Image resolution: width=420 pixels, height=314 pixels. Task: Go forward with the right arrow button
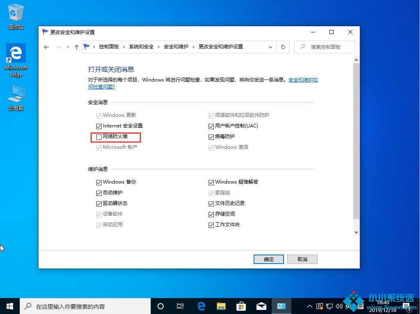[59, 47]
